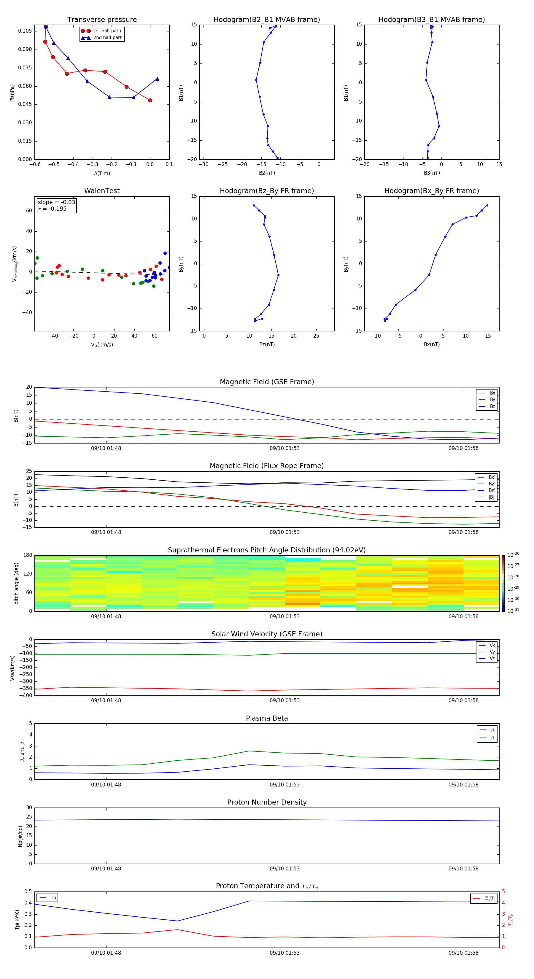Select the "Proton Temperature and Te/Tp" title
This screenshot has height=979, width=534.
coord(267,886)
